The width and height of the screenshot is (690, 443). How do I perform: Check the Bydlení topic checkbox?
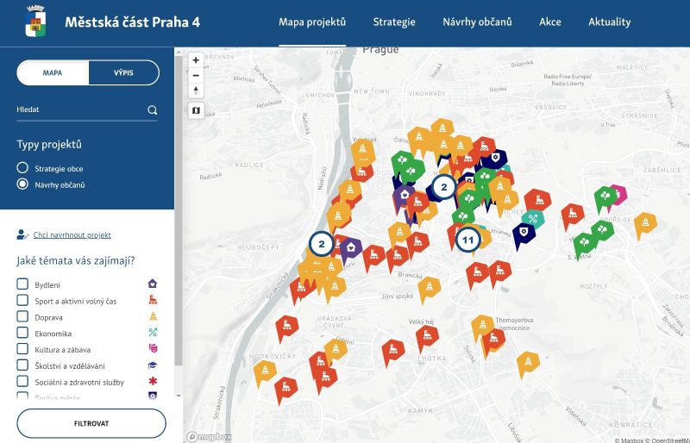22,284
